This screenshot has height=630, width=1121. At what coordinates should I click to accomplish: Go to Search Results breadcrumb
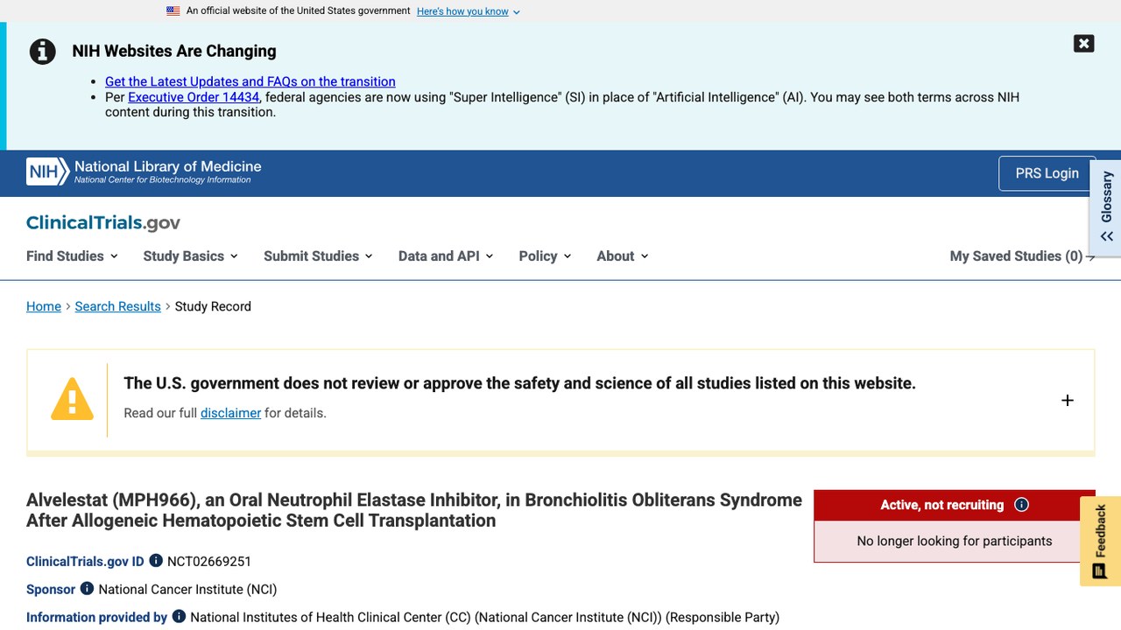coord(117,306)
